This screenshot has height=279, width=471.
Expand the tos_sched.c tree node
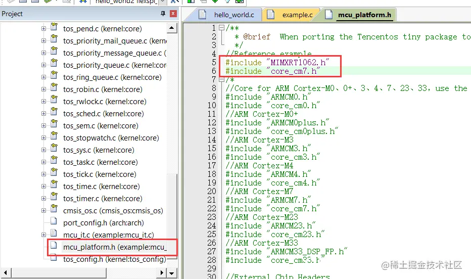tap(43, 114)
